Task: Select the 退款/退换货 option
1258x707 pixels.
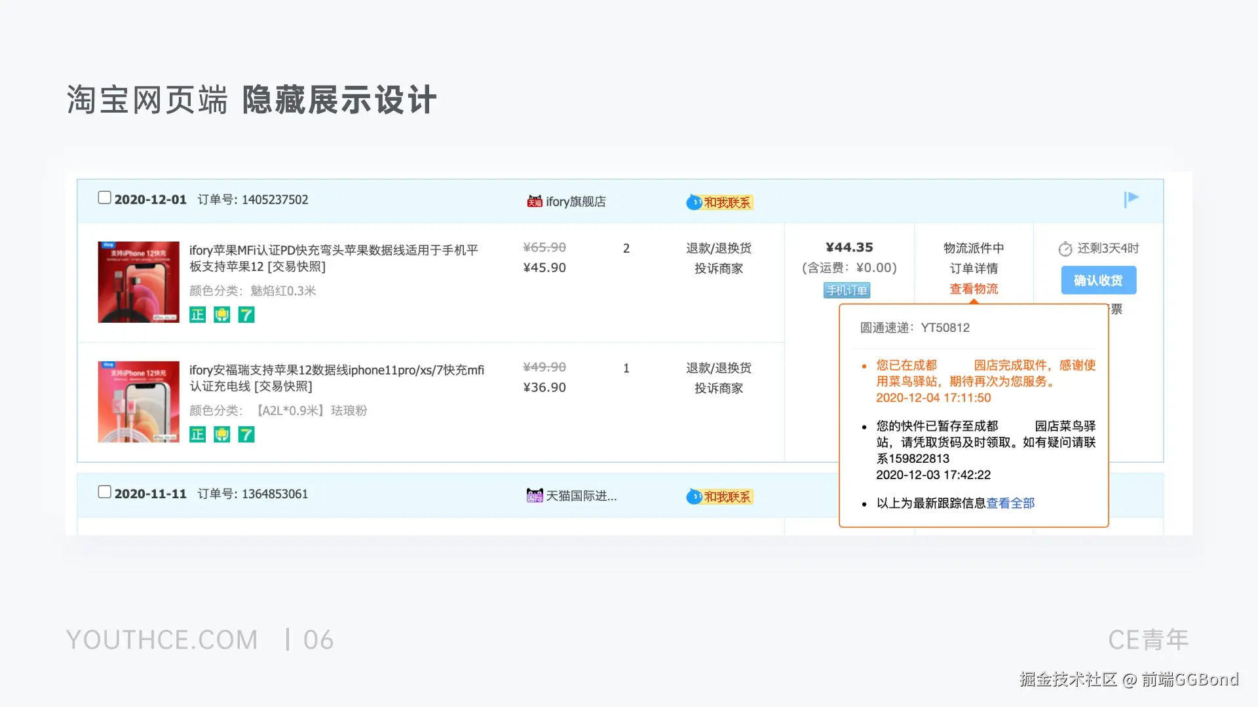Action: 719,248
